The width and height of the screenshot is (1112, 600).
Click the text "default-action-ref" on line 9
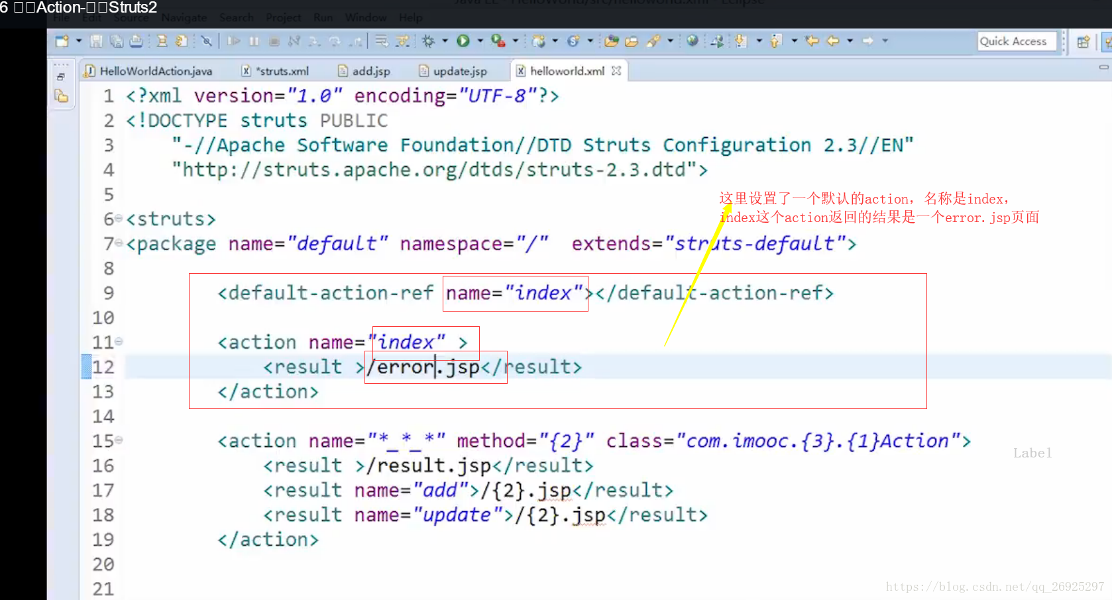point(331,292)
